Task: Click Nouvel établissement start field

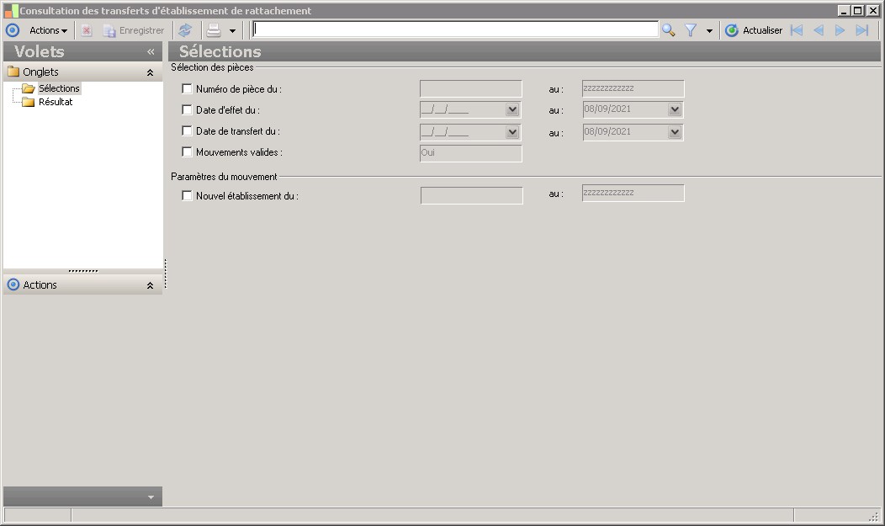Action: 471,195
